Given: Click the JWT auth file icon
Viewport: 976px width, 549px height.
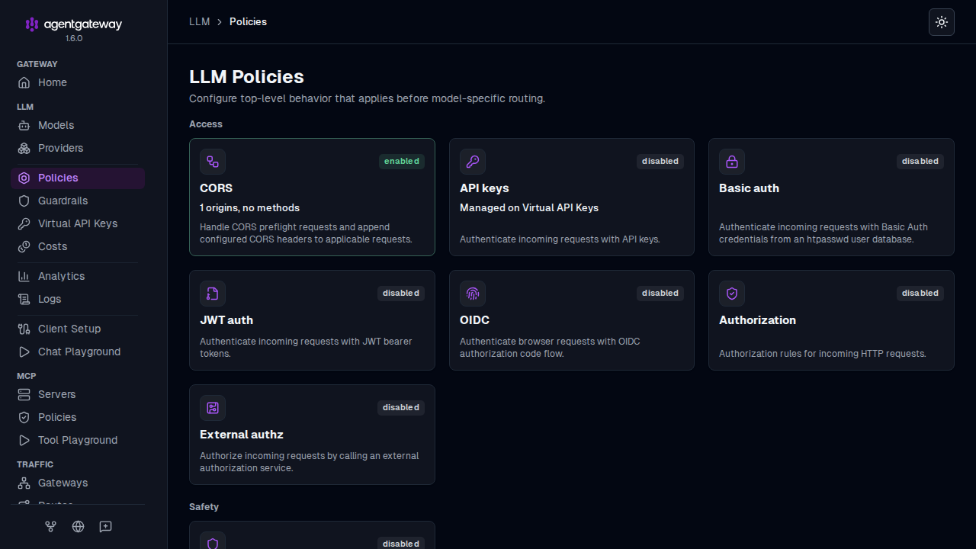Looking at the screenshot, I should tap(213, 294).
